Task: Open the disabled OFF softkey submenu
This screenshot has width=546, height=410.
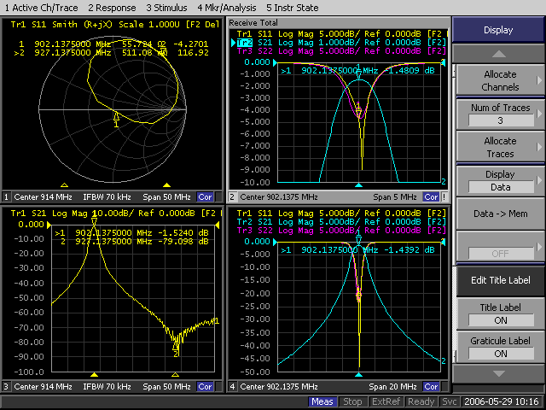Action: pyautogui.click(x=500, y=247)
